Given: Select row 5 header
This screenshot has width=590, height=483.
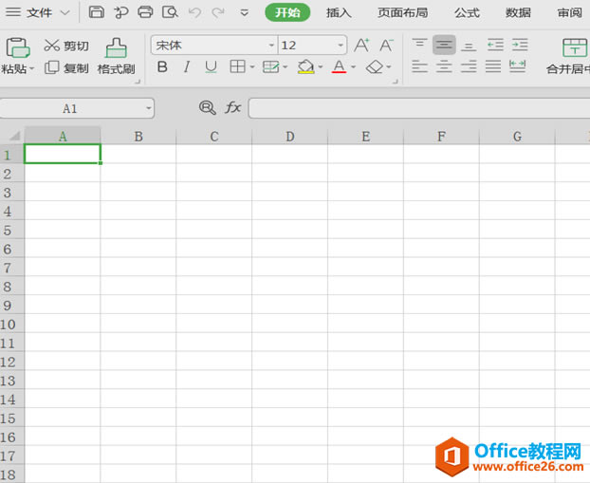Looking at the screenshot, I should pos(12,230).
